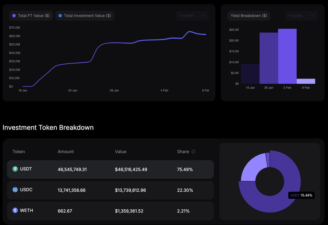Click the USDT token icon
Image resolution: width=328 pixels, height=225 pixels.
point(15,169)
